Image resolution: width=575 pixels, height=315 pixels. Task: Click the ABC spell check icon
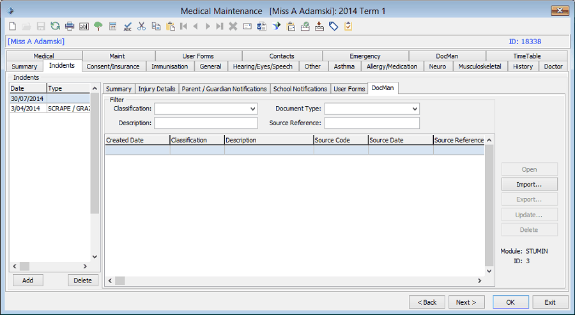[127, 26]
